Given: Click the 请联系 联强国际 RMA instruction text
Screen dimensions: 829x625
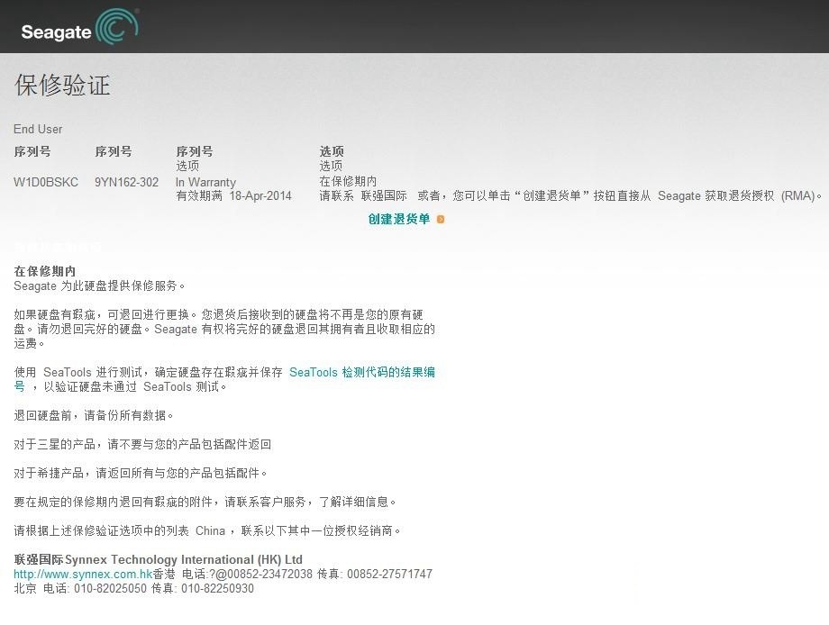Looking at the screenshot, I should [x=571, y=196].
